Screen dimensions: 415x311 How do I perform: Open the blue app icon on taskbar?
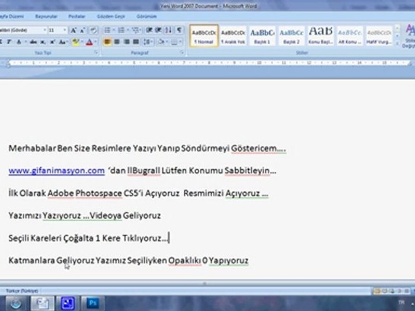point(67,303)
